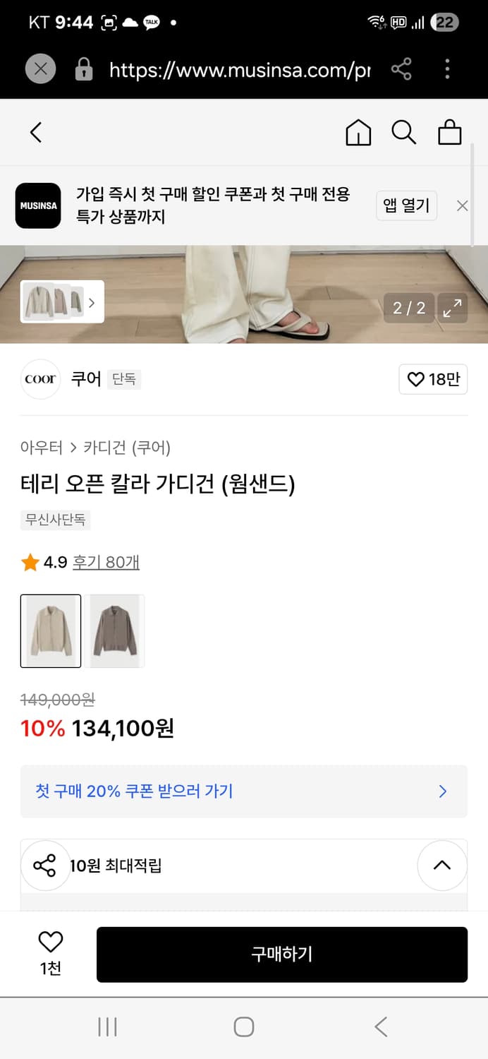Open the shopping bag
This screenshot has height=1059, width=488.
point(449,132)
